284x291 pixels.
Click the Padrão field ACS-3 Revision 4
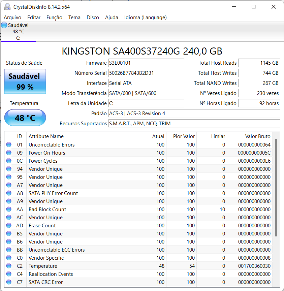point(194,114)
